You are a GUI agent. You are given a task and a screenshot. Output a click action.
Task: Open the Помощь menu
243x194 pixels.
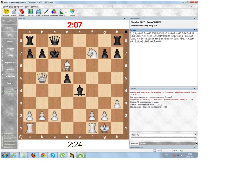35,7
